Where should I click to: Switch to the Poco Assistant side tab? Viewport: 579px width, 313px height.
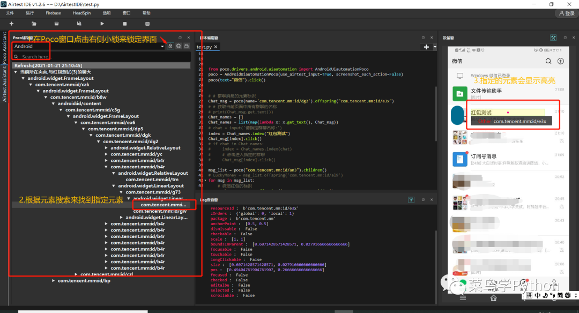pos(4,48)
